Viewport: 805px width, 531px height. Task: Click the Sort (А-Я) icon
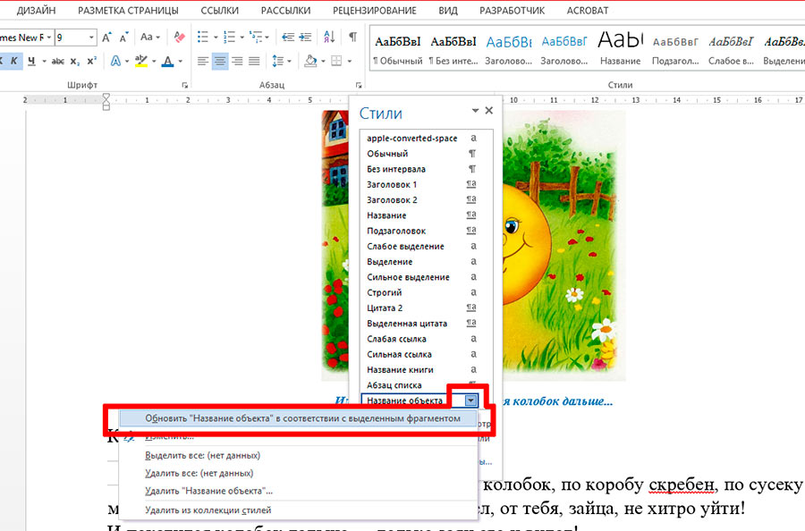click(329, 38)
